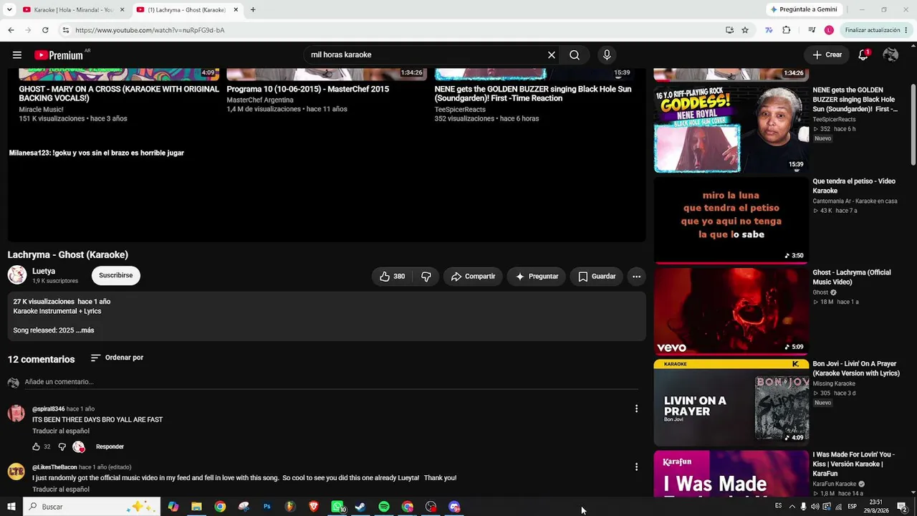Open Bon Jovi Livin' On A Prayer thumbnail

[x=731, y=403]
